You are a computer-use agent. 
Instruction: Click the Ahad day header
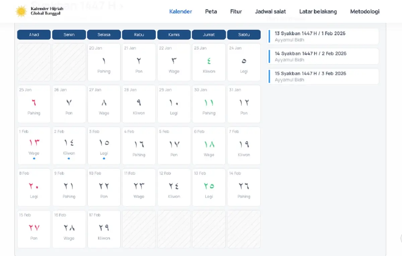34,34
